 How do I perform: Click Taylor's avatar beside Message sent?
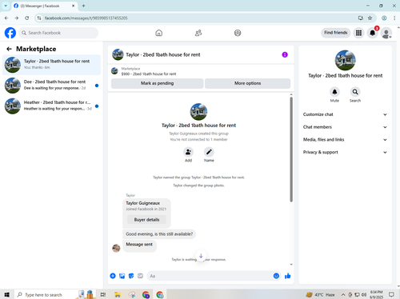(116, 248)
